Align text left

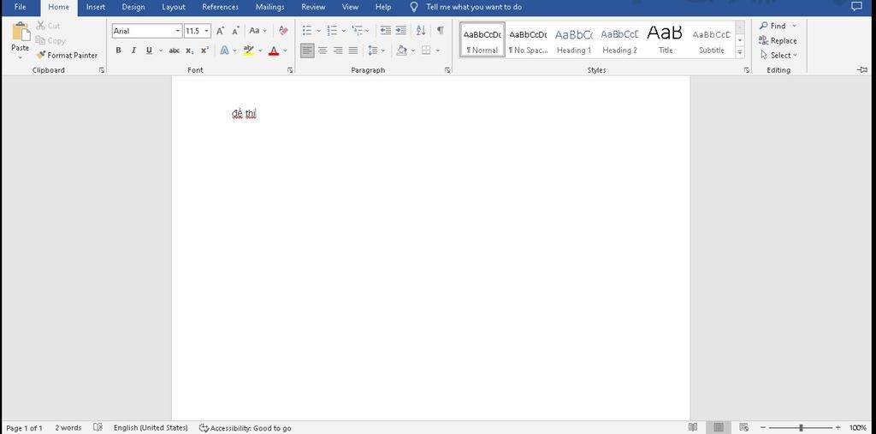point(307,51)
